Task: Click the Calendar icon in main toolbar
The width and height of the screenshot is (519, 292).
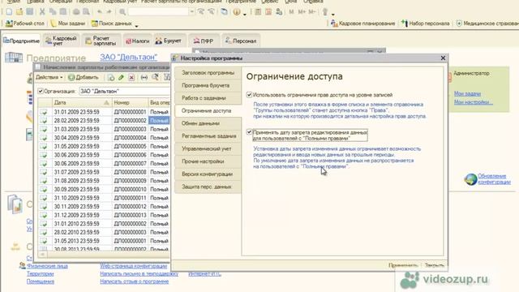Action: click(268, 12)
